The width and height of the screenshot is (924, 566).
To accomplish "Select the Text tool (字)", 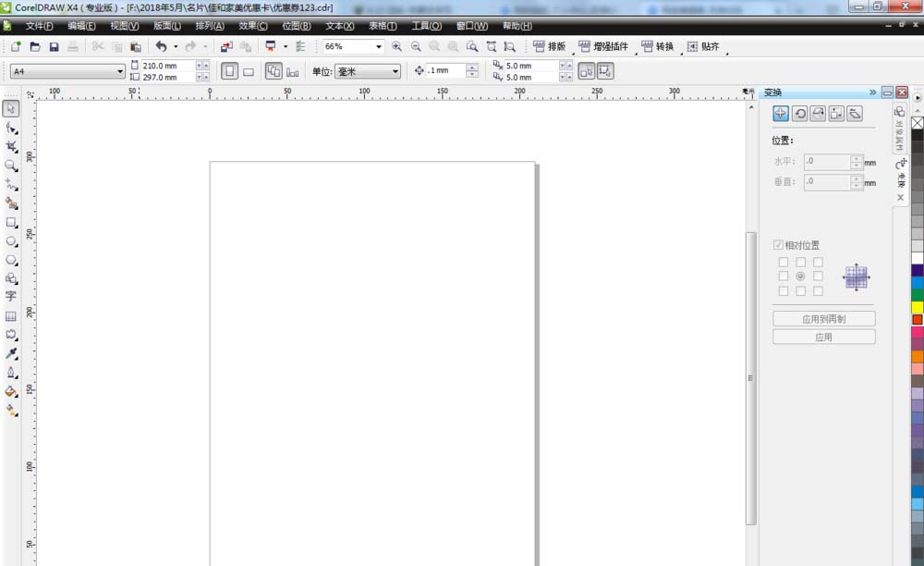I will pyautogui.click(x=10, y=296).
